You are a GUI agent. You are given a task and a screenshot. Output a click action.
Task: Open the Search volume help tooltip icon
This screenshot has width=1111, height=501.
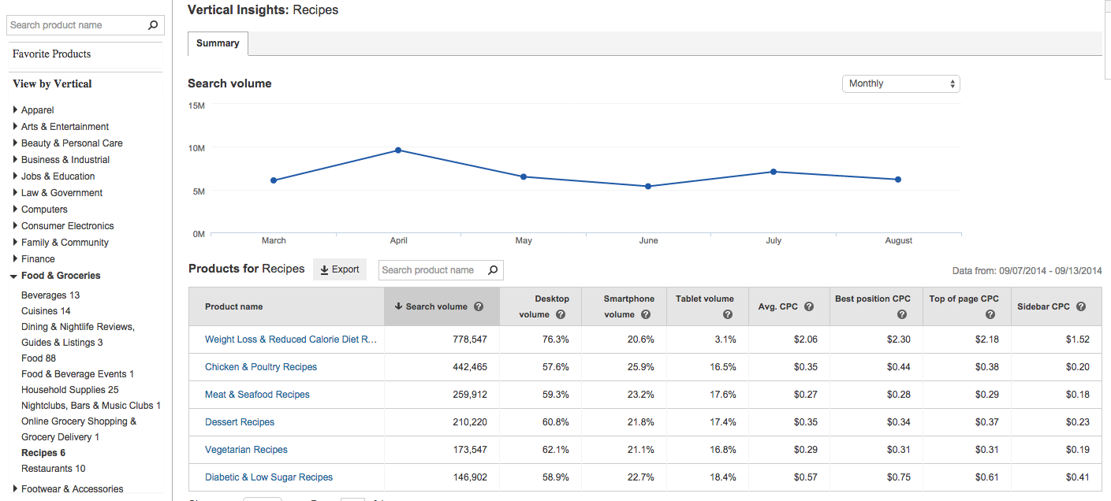pos(479,306)
